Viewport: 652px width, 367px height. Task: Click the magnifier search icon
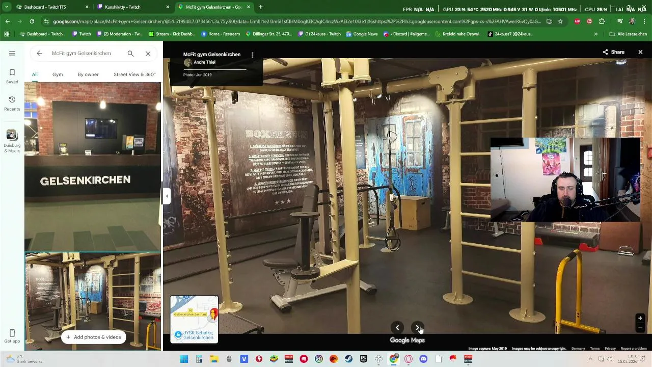click(x=130, y=53)
